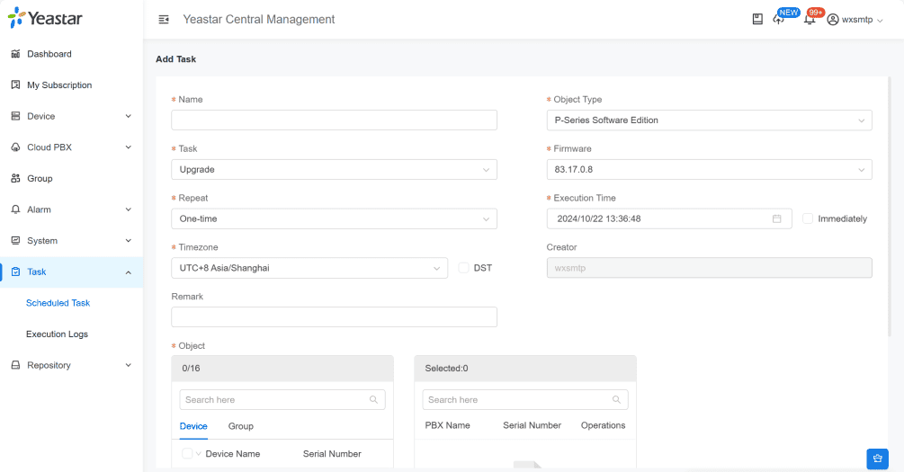904x472 pixels.
Task: Open the notifications bell with 99+ badge
Action: 810,20
